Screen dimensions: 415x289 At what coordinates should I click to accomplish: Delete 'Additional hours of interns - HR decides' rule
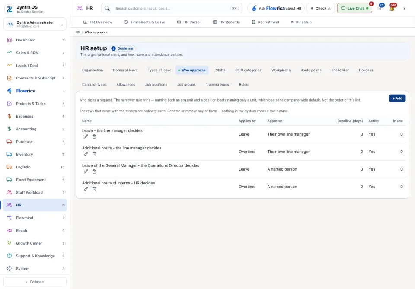point(94,189)
